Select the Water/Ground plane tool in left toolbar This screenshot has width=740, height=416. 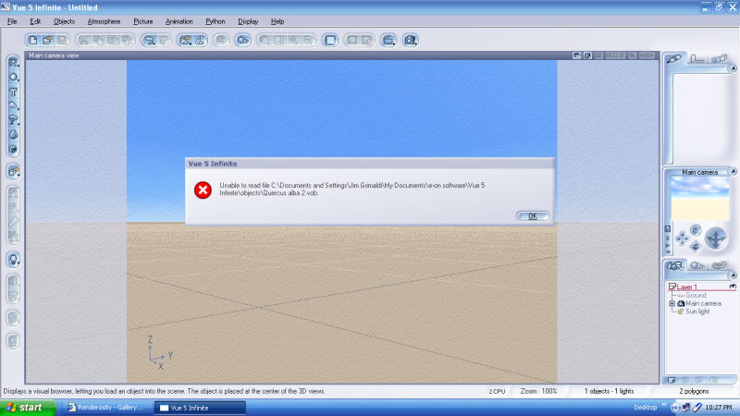click(13, 63)
